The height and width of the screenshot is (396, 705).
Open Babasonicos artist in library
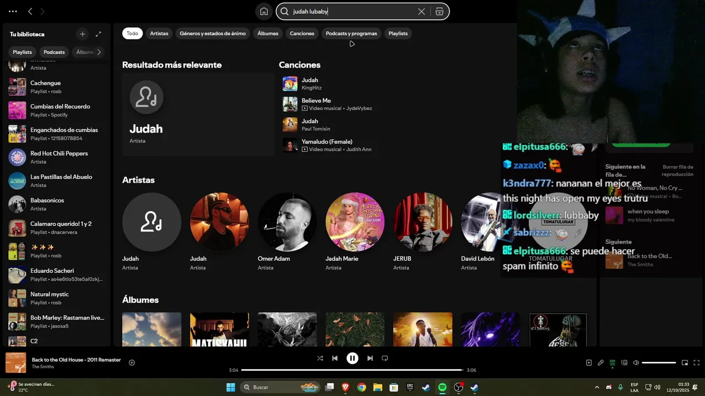tap(57, 204)
